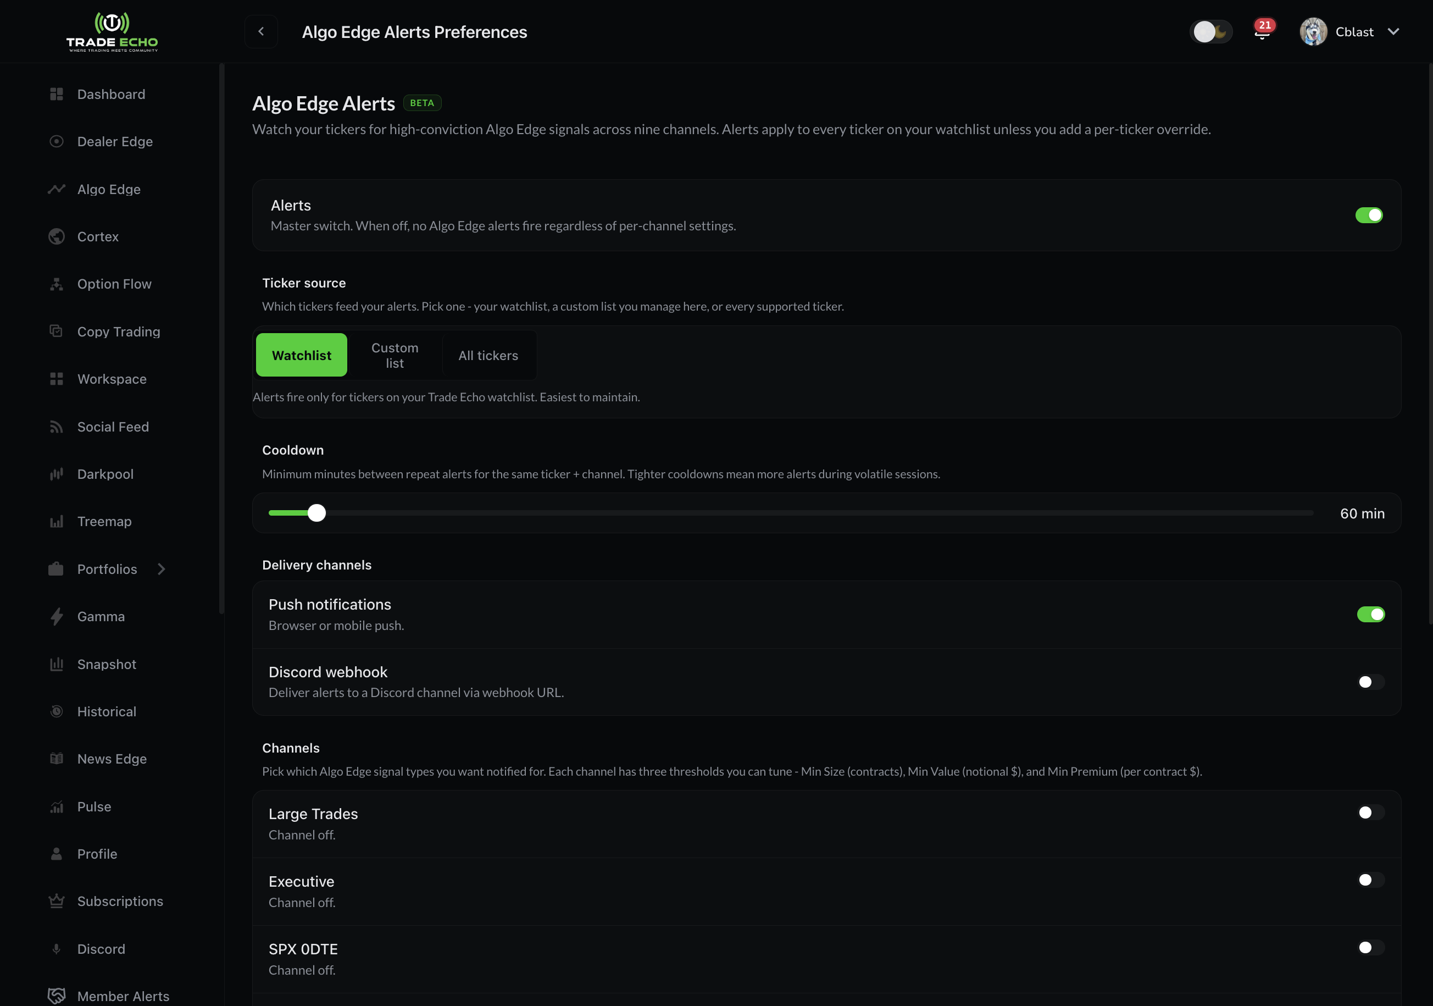Screen dimensions: 1433x1006
Task: Click the BETA badge
Action: [x=422, y=103]
